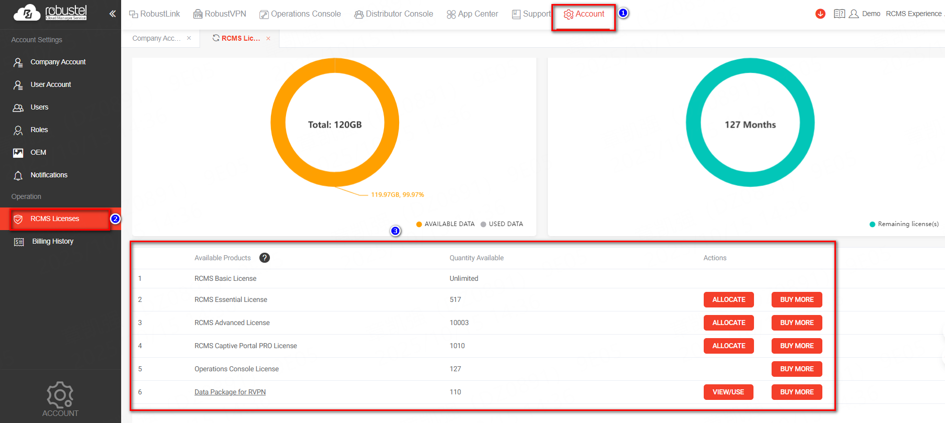Open the help documentation book icon
This screenshot has height=423, width=945.
pyautogui.click(x=839, y=14)
